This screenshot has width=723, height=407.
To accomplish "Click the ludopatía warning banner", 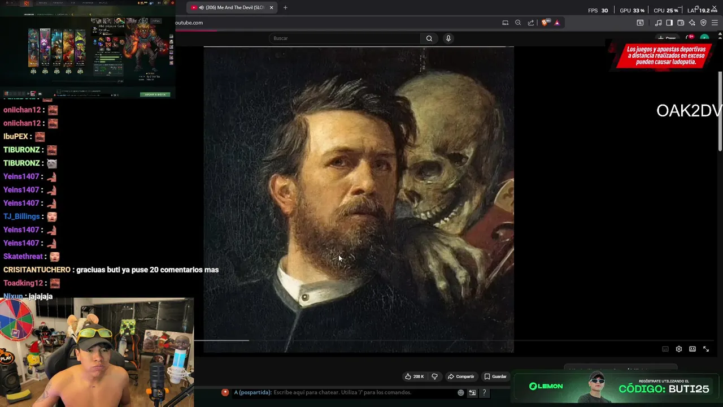I will [x=664, y=56].
